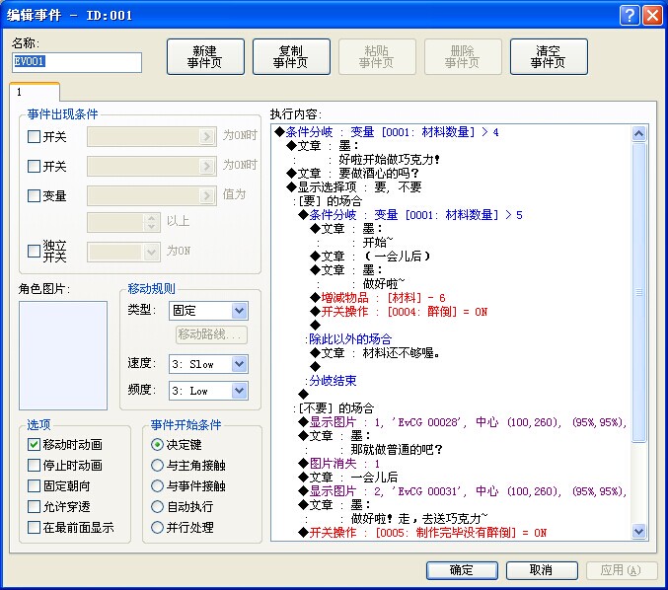Image resolution: width=668 pixels, height=590 pixels.
Task: Select the 显示图片 2, 'EvCG 00031' line
Action: 462,490
